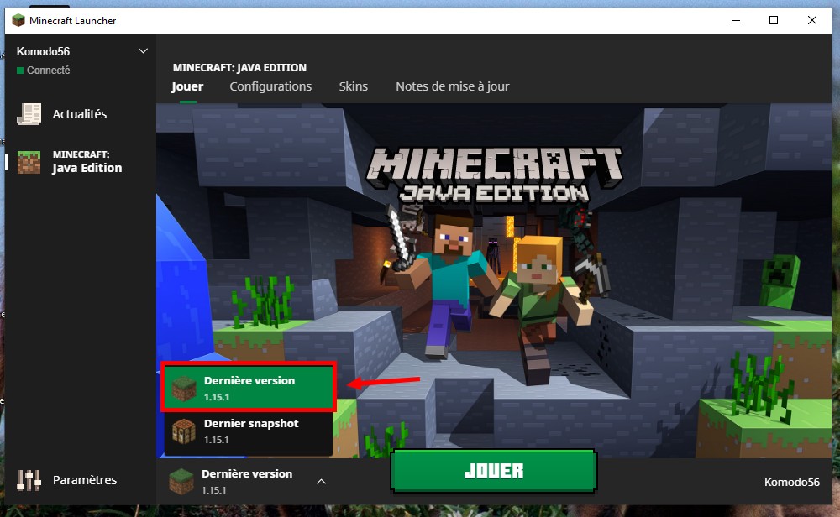Click Komodo56 username at bottom right
This screenshot has height=517, width=840.
792,483
